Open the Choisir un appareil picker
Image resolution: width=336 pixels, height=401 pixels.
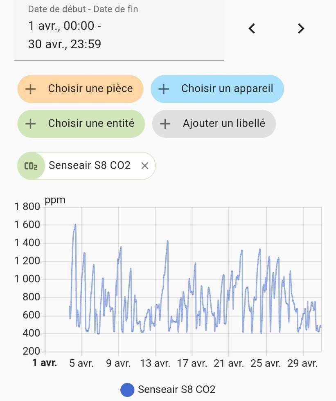227,89
